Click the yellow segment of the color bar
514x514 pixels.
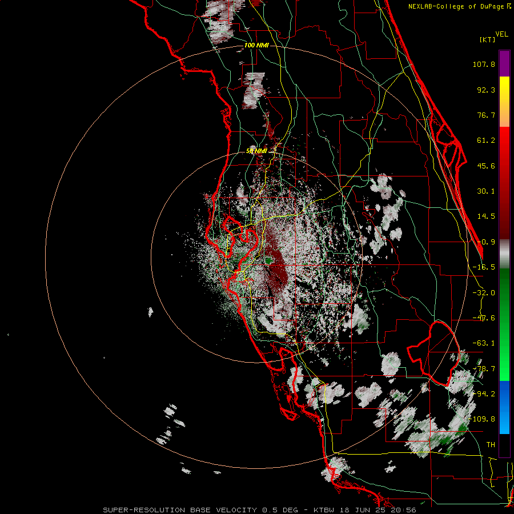pos(504,87)
